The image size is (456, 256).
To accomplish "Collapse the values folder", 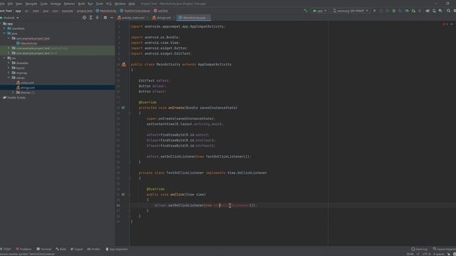I will (9, 78).
